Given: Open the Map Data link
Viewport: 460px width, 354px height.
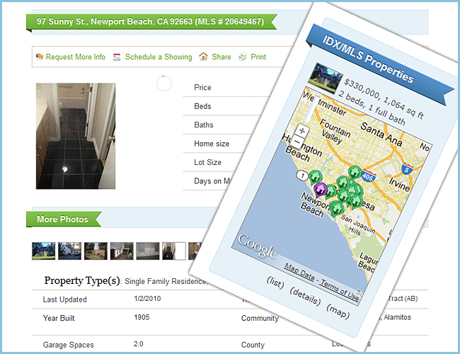Looking at the screenshot, I should [x=299, y=272].
